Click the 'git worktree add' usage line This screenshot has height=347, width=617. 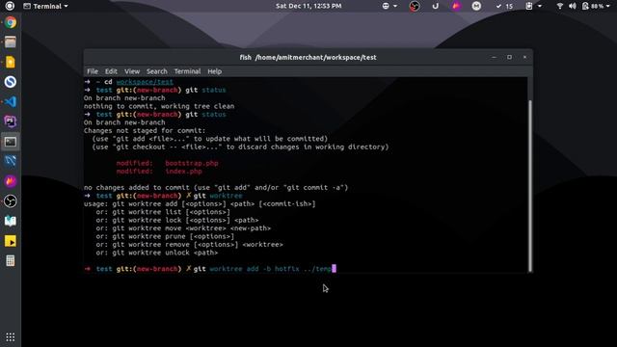click(200, 203)
